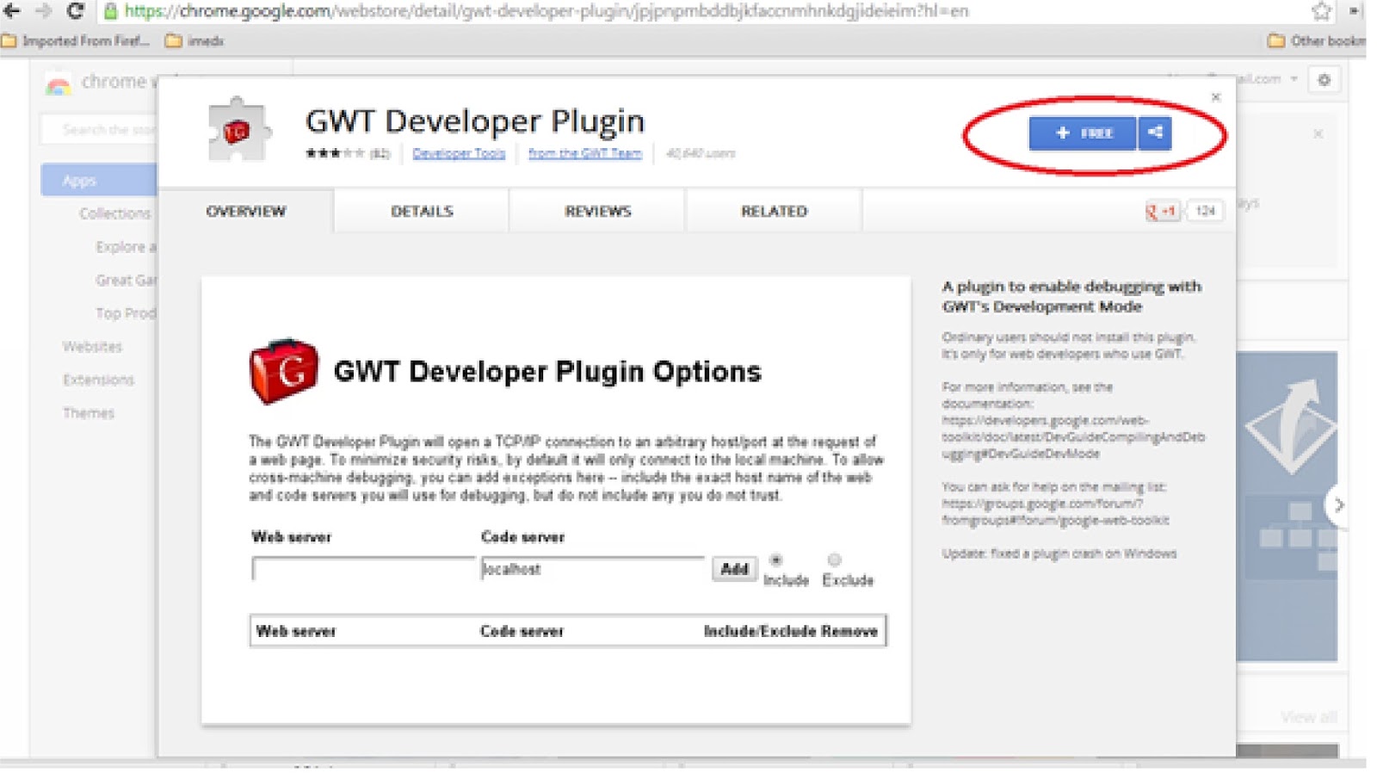Click the plugin options screenshot thumbnail

[556, 500]
